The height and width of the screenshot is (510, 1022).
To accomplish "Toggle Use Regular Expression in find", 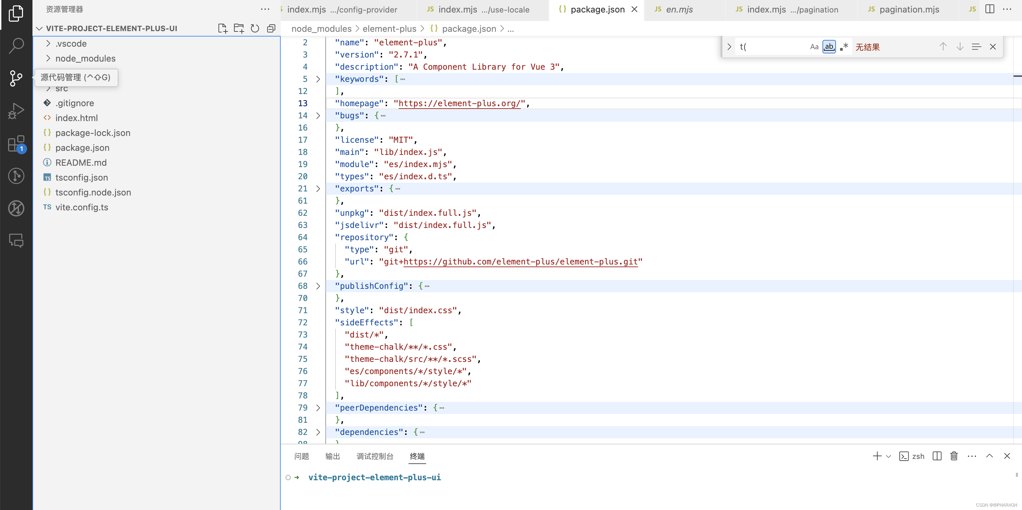I will pyautogui.click(x=844, y=47).
